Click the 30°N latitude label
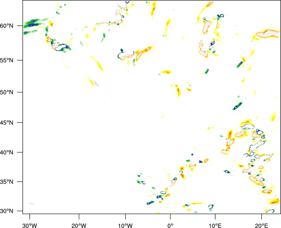Image resolution: width=281 pixels, height=228 pixels. click(x=7, y=211)
